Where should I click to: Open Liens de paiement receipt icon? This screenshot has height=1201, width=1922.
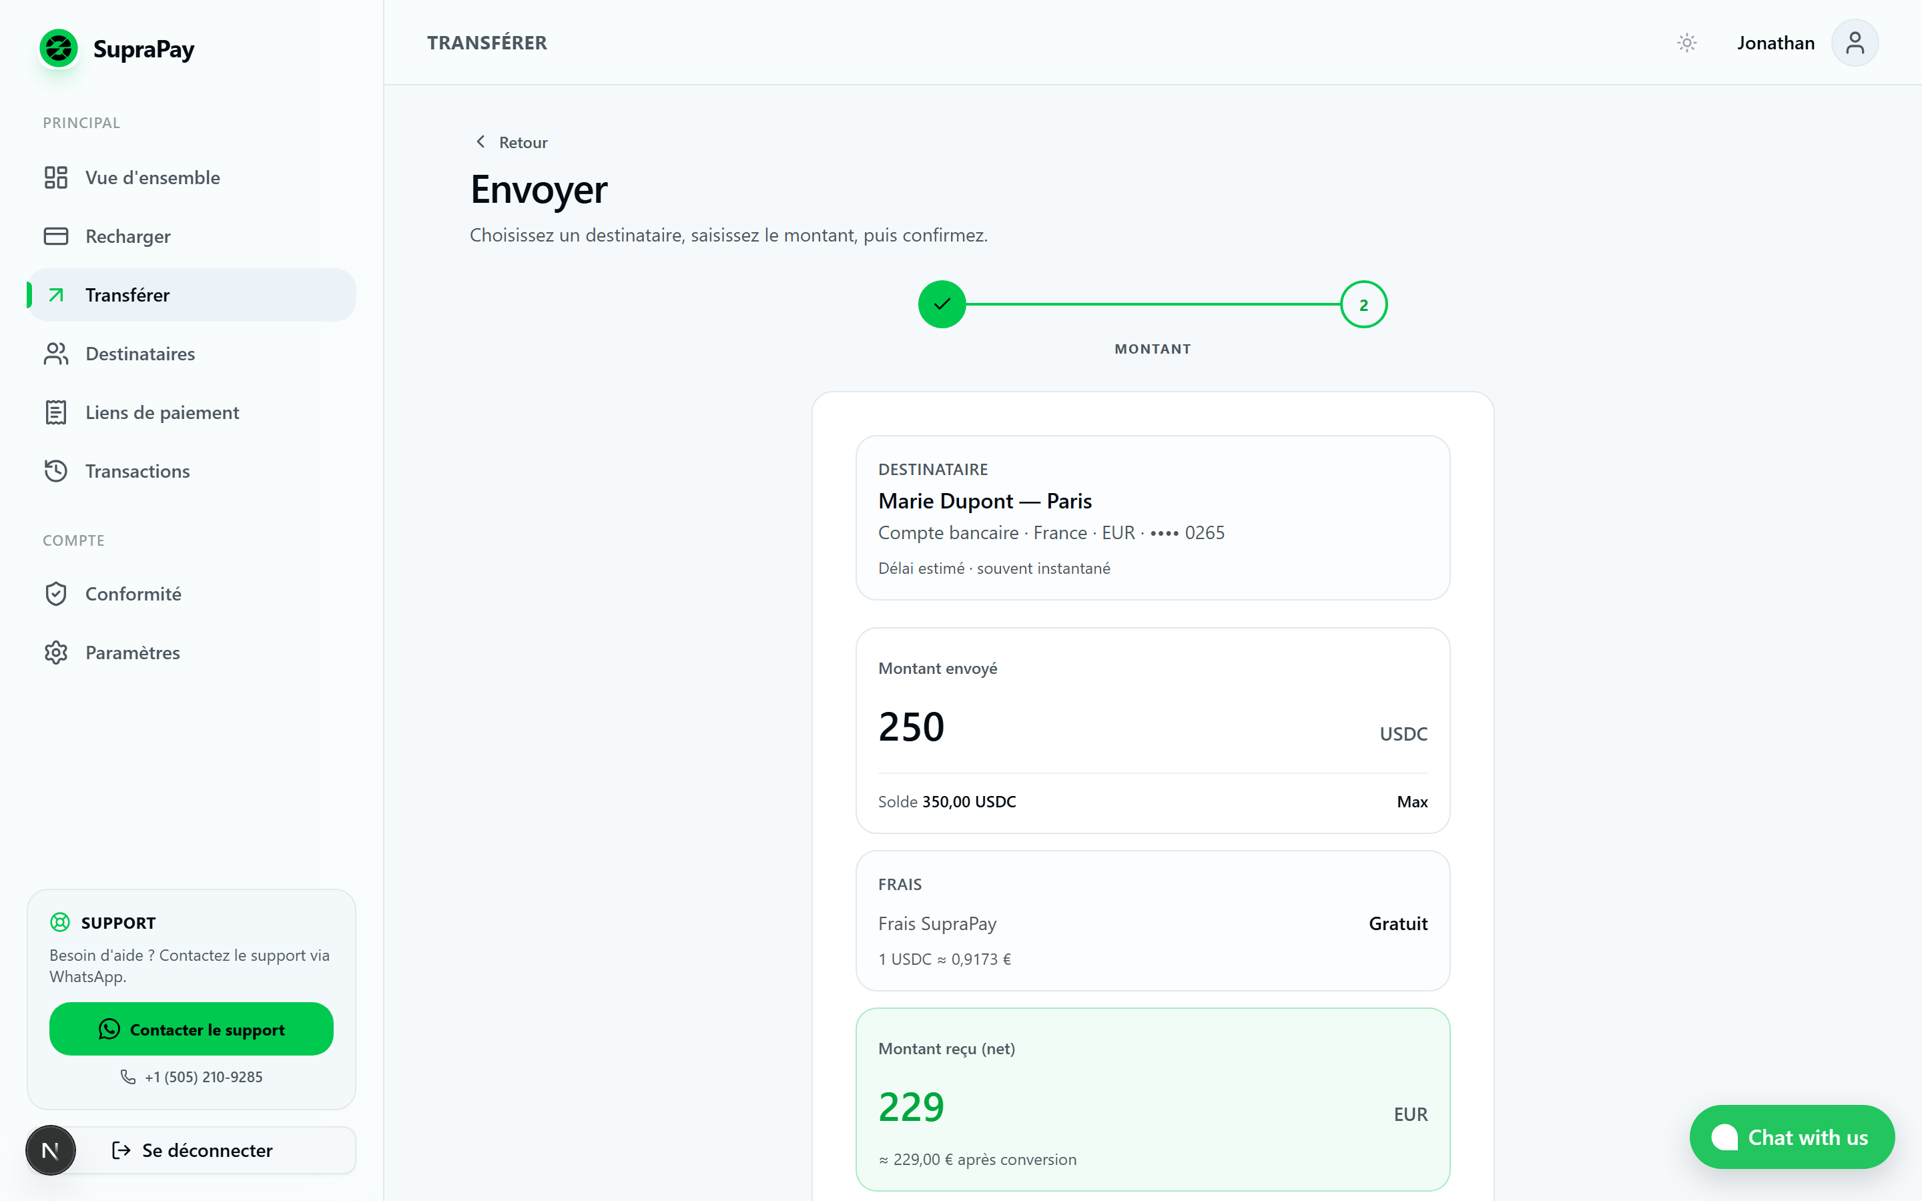[55, 412]
